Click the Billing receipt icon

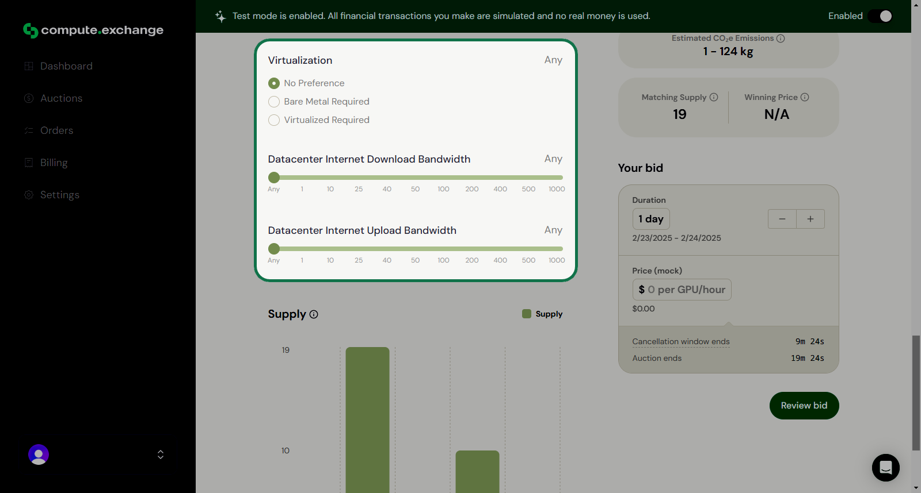click(29, 163)
